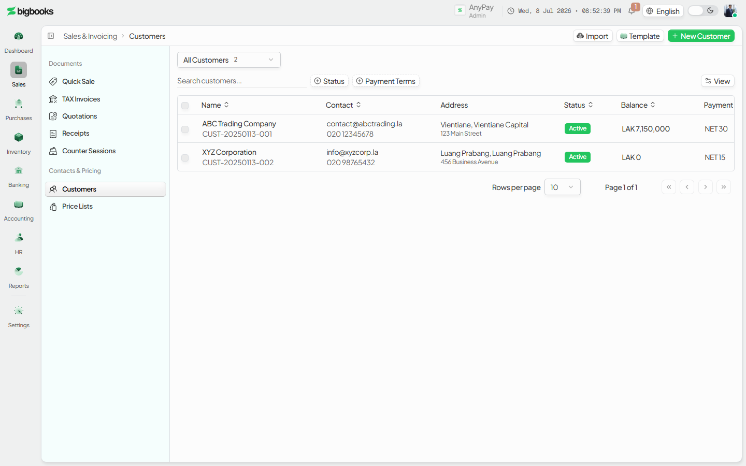Click the Search customers field
Image resolution: width=746 pixels, height=466 pixels.
[x=241, y=81]
